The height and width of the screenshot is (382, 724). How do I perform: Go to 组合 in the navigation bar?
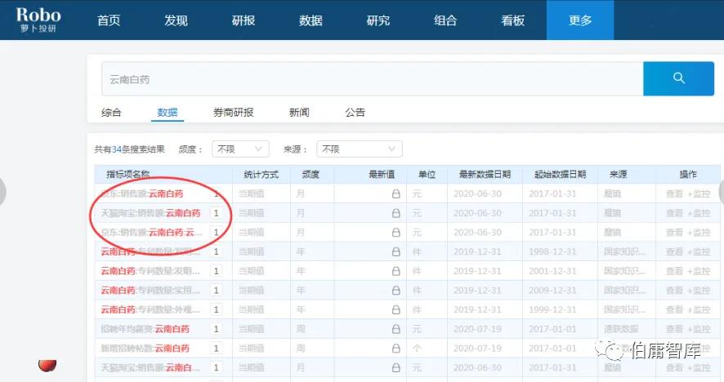click(x=445, y=20)
